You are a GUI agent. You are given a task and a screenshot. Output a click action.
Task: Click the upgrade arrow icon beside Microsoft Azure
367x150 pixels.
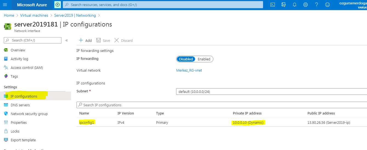click(x=58, y=5)
